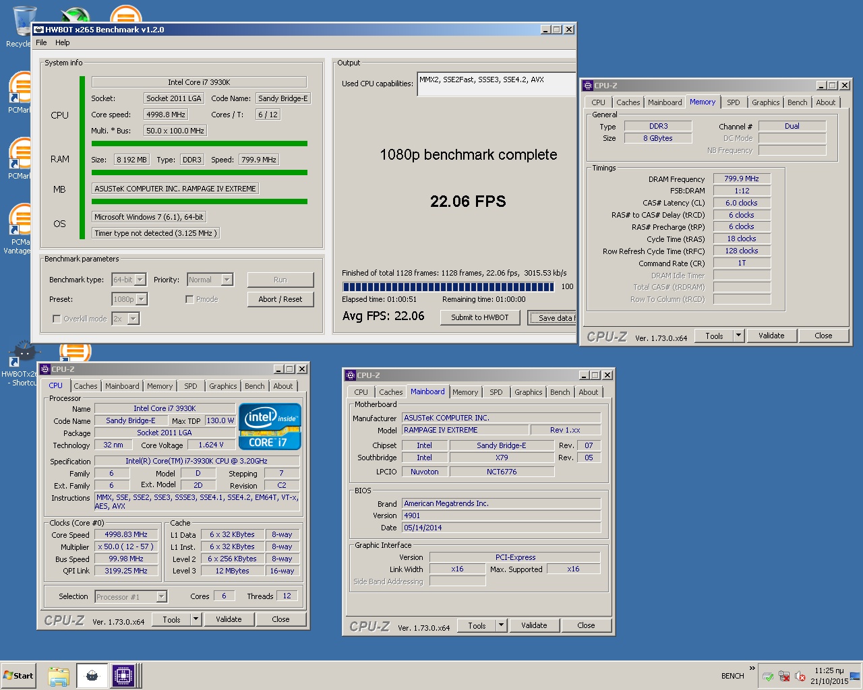Image resolution: width=863 pixels, height=690 pixels.
Task: Click the BENCH toolbar label on the taskbar
Action: click(x=732, y=676)
